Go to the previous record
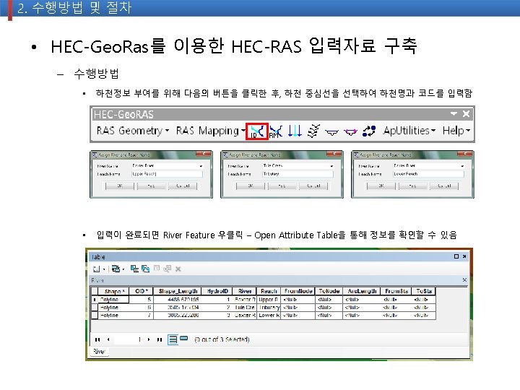Image resolution: width=520 pixels, height=390 pixels. (x=108, y=339)
